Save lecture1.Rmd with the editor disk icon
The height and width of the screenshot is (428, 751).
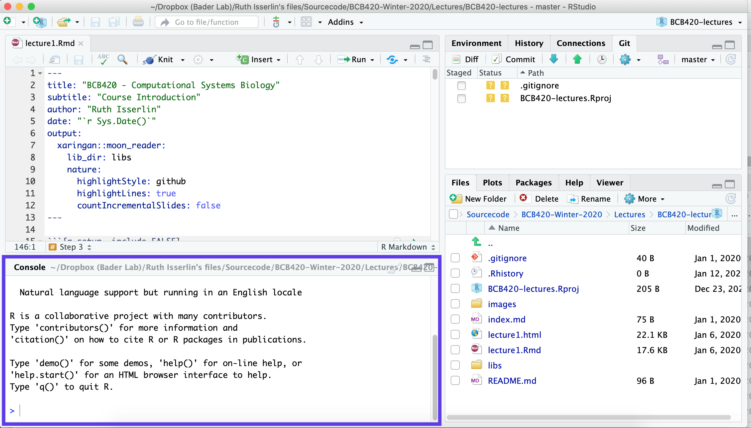[78, 60]
